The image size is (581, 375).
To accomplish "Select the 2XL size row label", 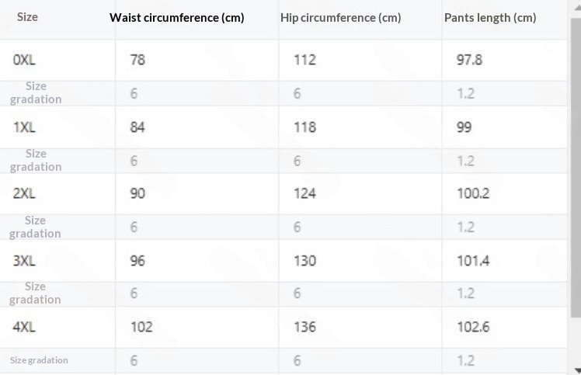I will click(24, 193).
